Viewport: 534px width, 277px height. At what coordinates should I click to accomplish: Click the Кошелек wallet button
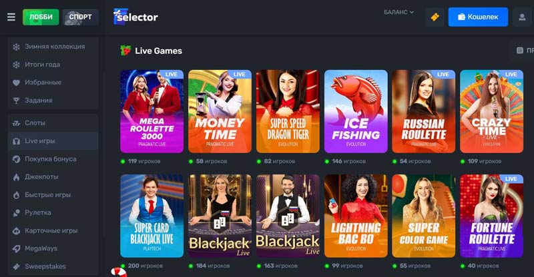coord(478,17)
